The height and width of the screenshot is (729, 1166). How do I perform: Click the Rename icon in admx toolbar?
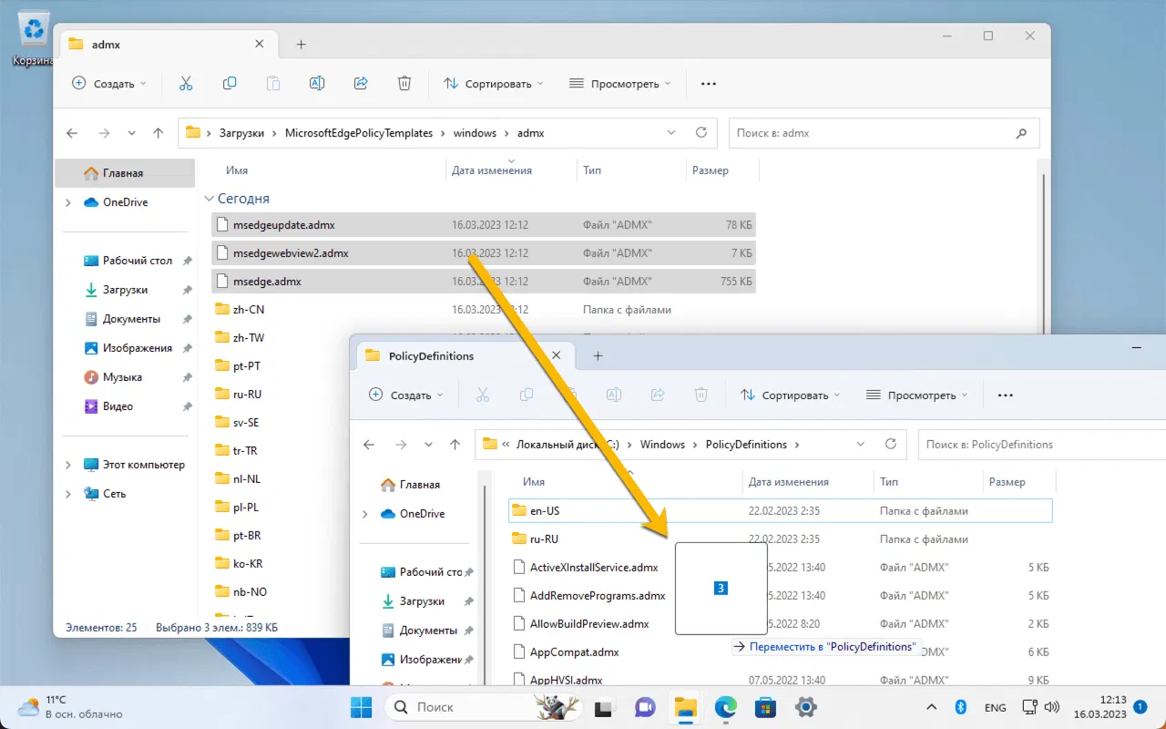[317, 84]
